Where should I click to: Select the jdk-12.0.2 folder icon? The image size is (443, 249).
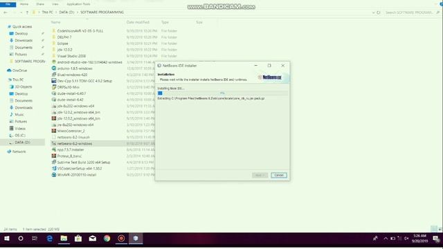(54, 50)
